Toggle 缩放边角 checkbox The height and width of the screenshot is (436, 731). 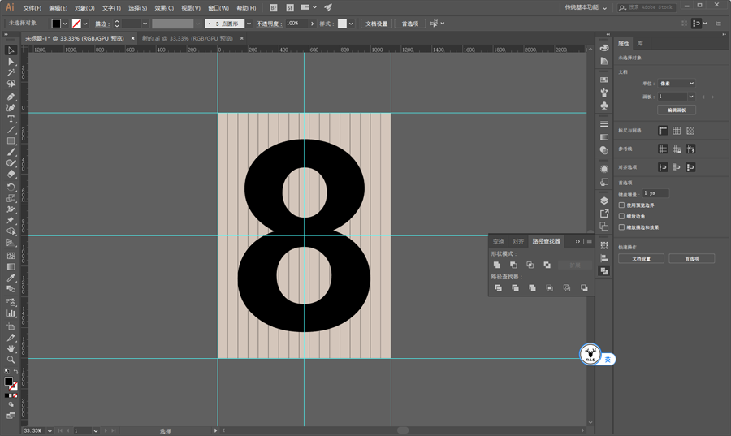pyautogui.click(x=621, y=216)
